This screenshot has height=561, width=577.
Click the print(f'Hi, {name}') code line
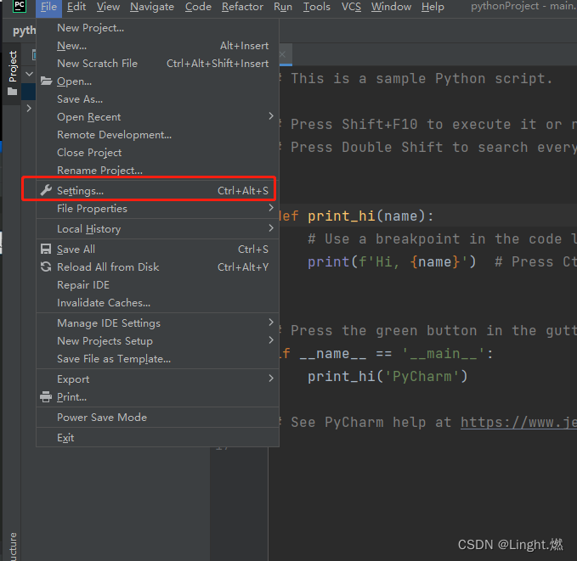pyautogui.click(x=392, y=261)
